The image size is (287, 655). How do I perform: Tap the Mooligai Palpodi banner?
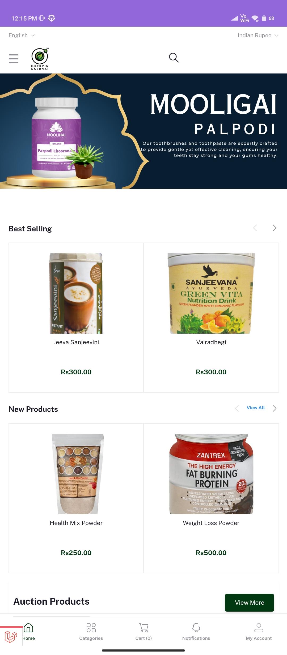coord(143,131)
